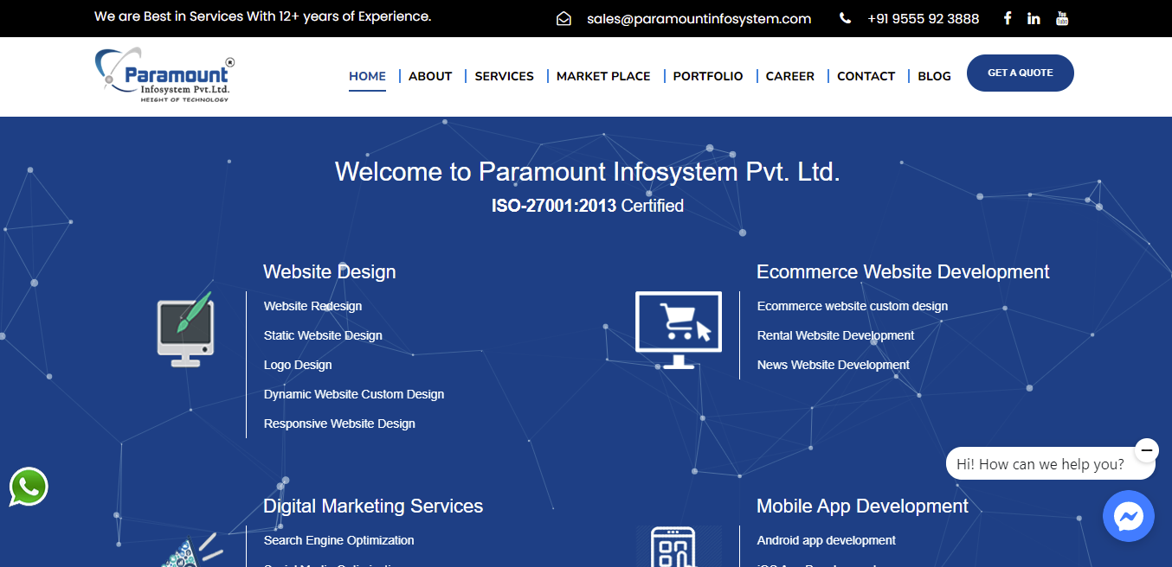Open the CONTACT menu item

pos(866,76)
